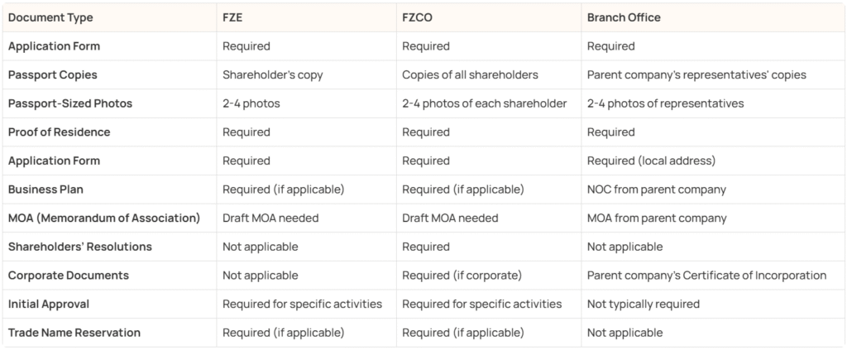Click the Branch Office column header
This screenshot has width=847, height=350.
(x=624, y=17)
